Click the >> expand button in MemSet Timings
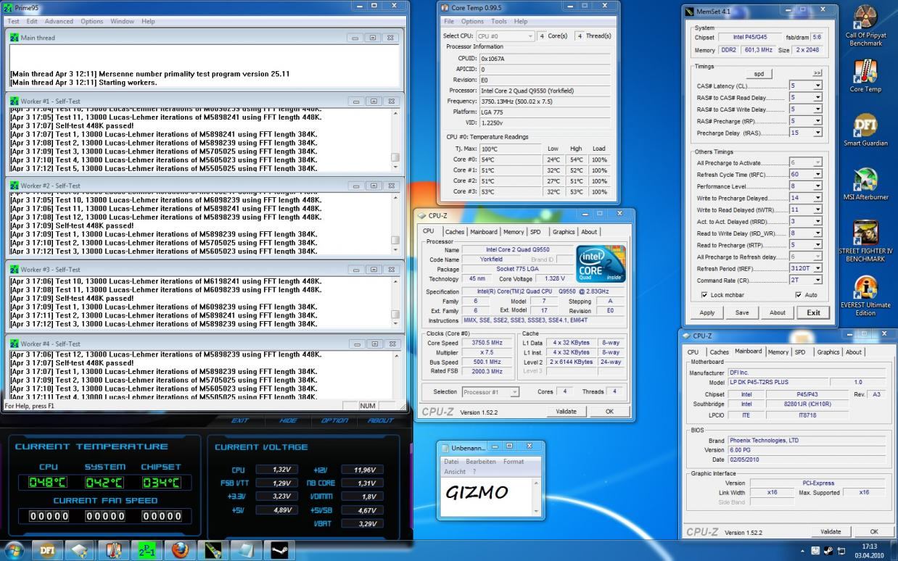Image resolution: width=898 pixels, height=561 pixels. point(817,73)
